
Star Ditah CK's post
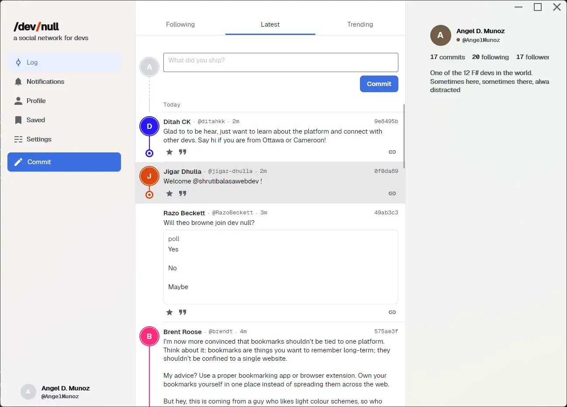(x=169, y=152)
